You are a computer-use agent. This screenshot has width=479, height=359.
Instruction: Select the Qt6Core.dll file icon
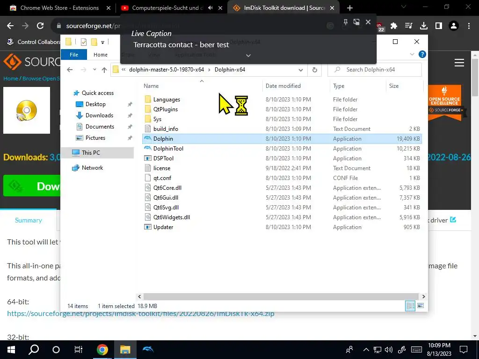(x=148, y=188)
